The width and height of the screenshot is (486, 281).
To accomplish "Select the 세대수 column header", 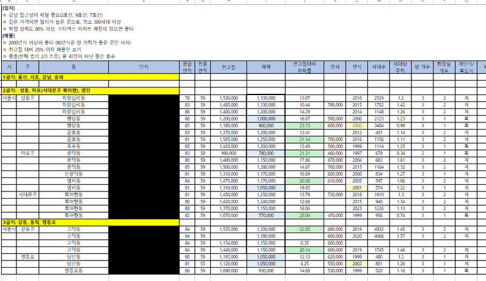I will pos(379,67).
